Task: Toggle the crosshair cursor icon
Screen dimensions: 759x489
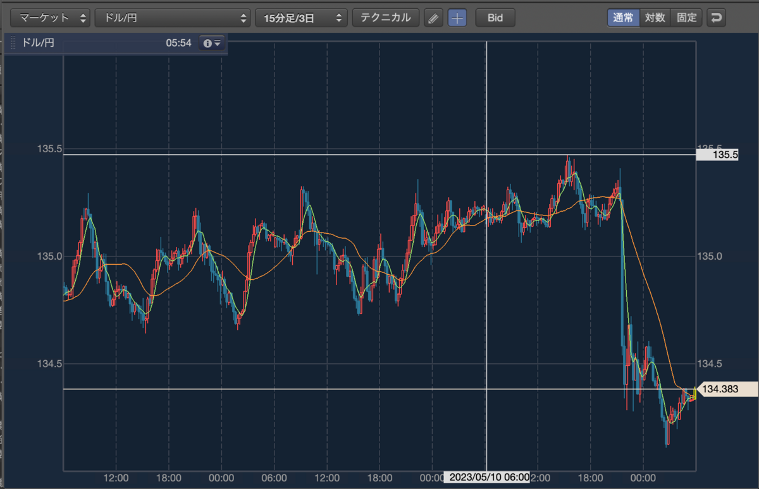Action: (457, 18)
